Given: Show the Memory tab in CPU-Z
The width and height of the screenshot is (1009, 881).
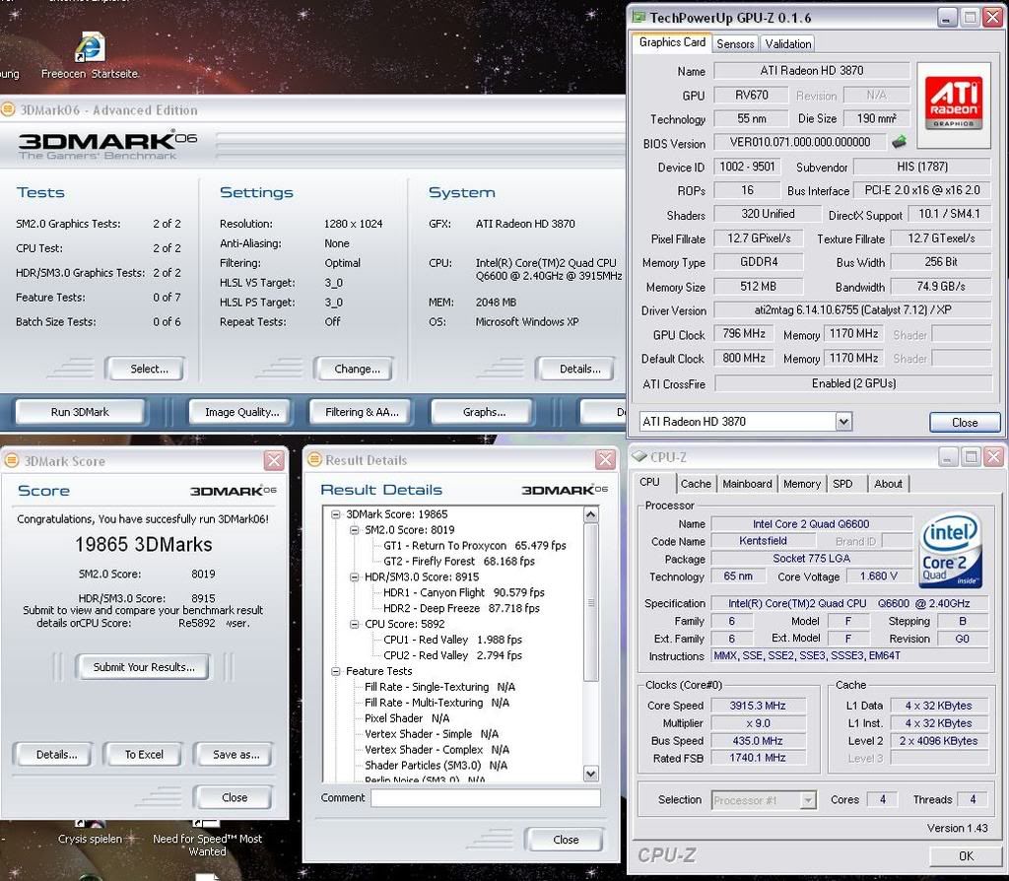Looking at the screenshot, I should point(801,483).
